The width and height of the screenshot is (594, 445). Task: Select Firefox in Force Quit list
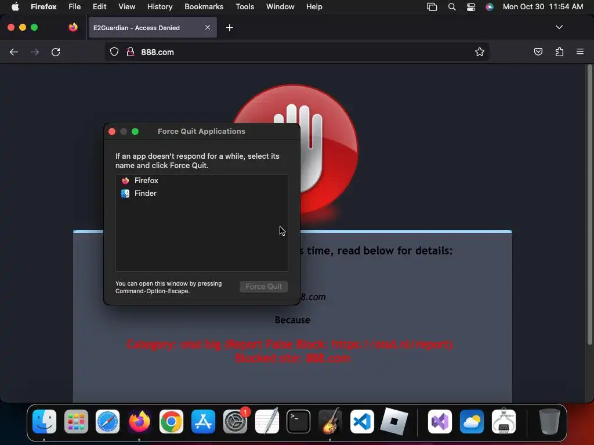[x=201, y=181]
